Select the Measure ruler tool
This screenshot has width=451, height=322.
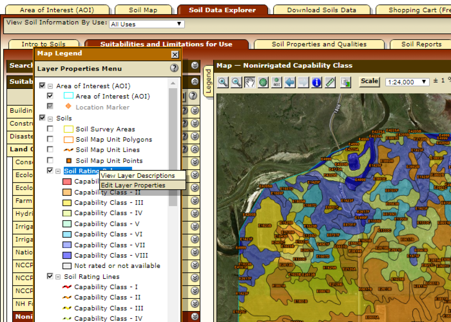[x=330, y=82]
